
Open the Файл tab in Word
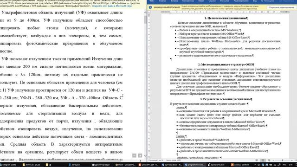click(152, 1)
